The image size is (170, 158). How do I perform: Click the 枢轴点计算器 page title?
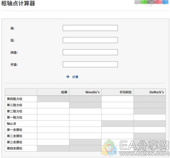pos(18,3)
